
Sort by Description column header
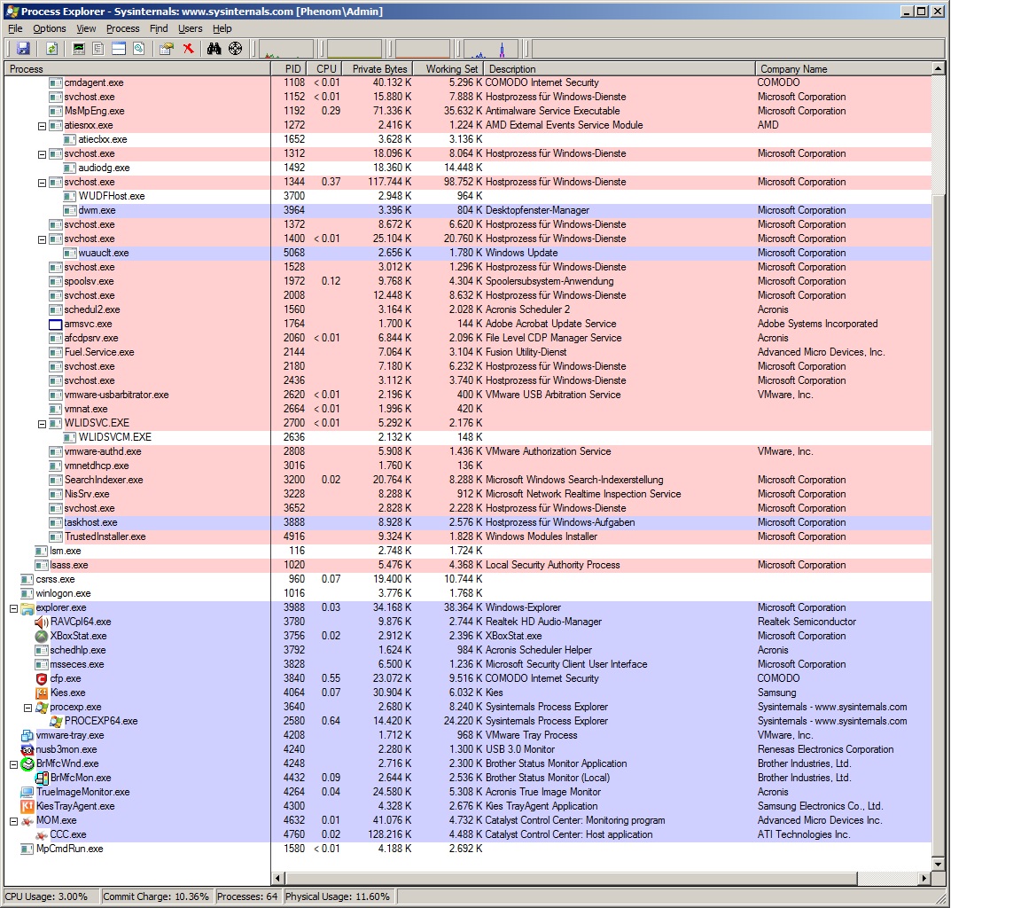620,69
